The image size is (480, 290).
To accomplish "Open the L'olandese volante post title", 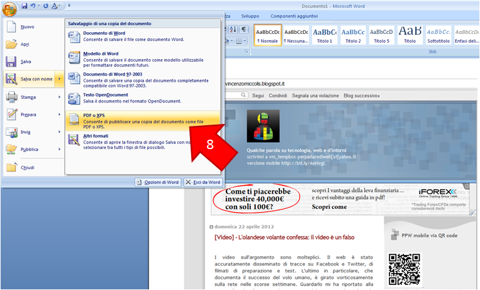I will click(284, 237).
